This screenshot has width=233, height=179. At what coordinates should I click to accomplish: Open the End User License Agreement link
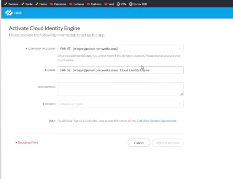[x=156, y=121]
